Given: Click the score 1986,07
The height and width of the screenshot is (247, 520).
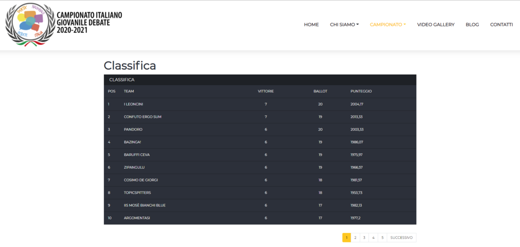Looking at the screenshot, I should (x=357, y=142).
